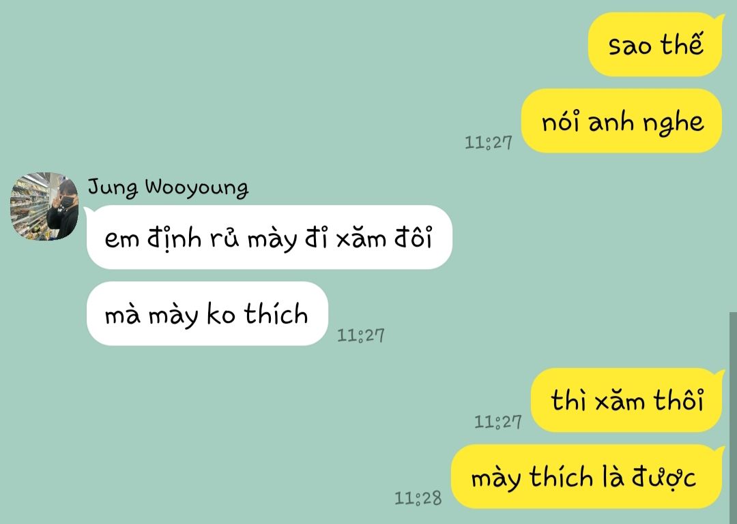The image size is (737, 524).
Task: Click the word "Wooyoung" in the sender label
Action: point(197,188)
